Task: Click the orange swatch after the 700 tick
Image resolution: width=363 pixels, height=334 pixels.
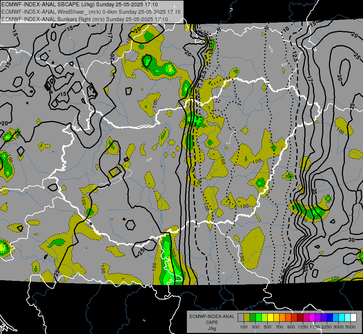Action: [283, 317]
